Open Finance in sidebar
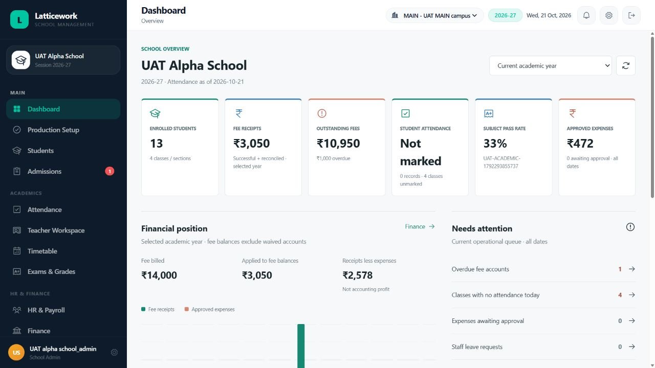This screenshot has height=368, width=655. pos(63,331)
